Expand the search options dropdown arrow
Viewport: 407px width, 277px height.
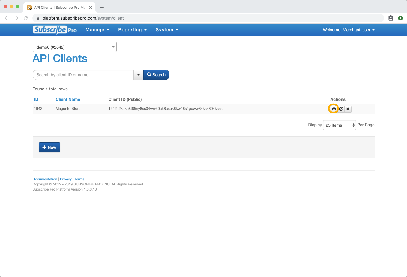138,75
